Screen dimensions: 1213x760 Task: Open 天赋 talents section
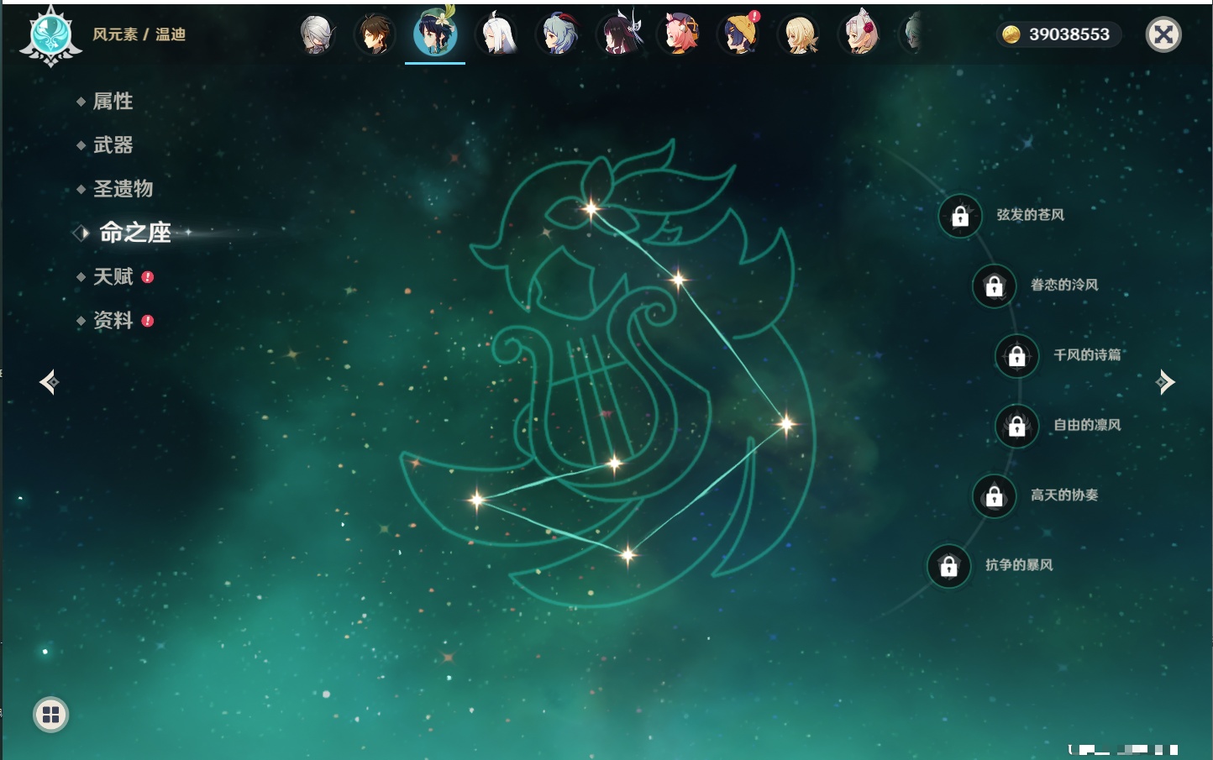pyautogui.click(x=113, y=277)
